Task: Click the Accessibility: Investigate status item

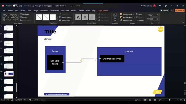Action: pyautogui.click(x=37, y=100)
